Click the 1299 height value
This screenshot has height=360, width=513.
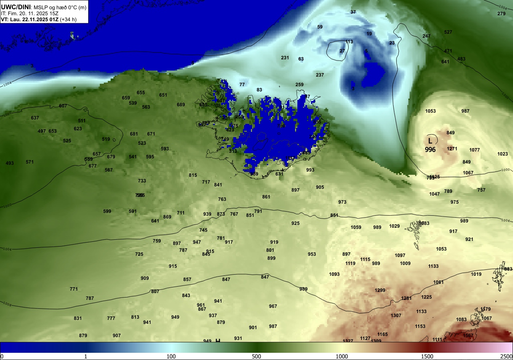coord(380,290)
